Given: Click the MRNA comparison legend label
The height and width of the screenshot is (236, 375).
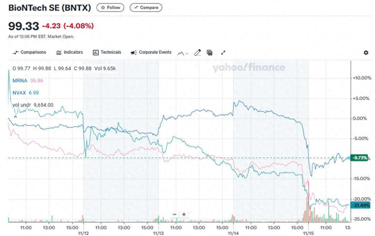Looking at the screenshot, I should coord(20,81).
